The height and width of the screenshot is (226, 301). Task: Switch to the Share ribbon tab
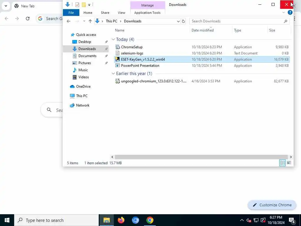[105, 13]
